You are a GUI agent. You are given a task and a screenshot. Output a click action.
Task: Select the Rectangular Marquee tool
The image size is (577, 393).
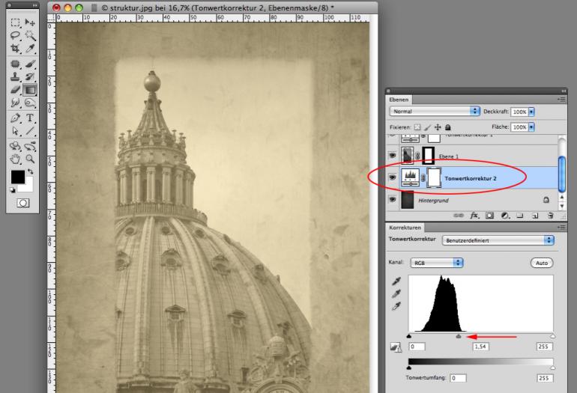point(15,22)
